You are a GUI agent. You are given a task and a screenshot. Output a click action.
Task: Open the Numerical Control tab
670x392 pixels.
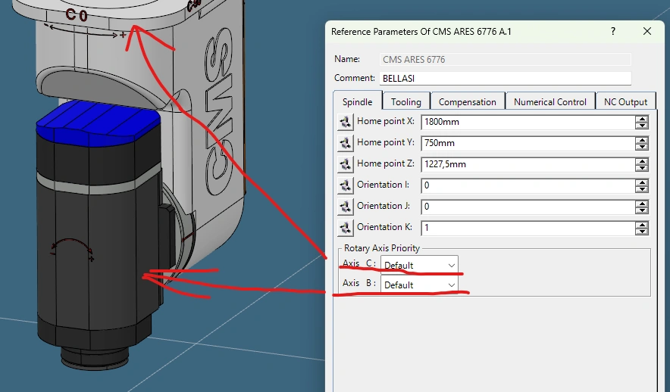click(550, 101)
